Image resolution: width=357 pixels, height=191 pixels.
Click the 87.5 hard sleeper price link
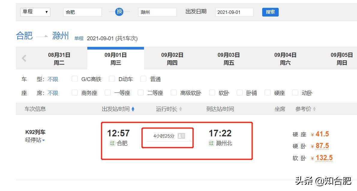pos(322,146)
